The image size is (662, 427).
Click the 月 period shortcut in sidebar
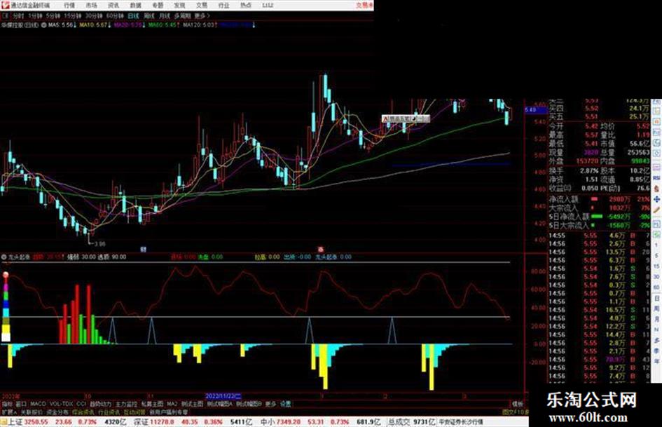656,320
